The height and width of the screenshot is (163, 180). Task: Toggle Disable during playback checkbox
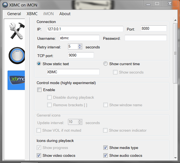49,97
